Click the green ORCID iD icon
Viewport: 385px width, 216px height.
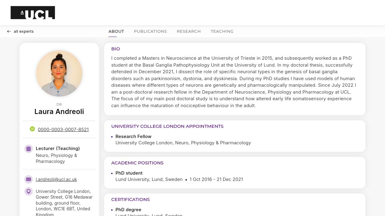32,129
